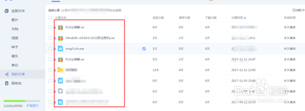
Task: Click the lock icon in the xmgr5.sfx.exe row
Action: [55, 49]
